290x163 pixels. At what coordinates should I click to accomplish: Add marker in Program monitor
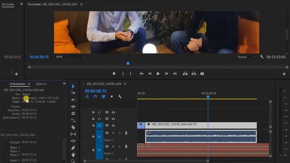(114, 74)
